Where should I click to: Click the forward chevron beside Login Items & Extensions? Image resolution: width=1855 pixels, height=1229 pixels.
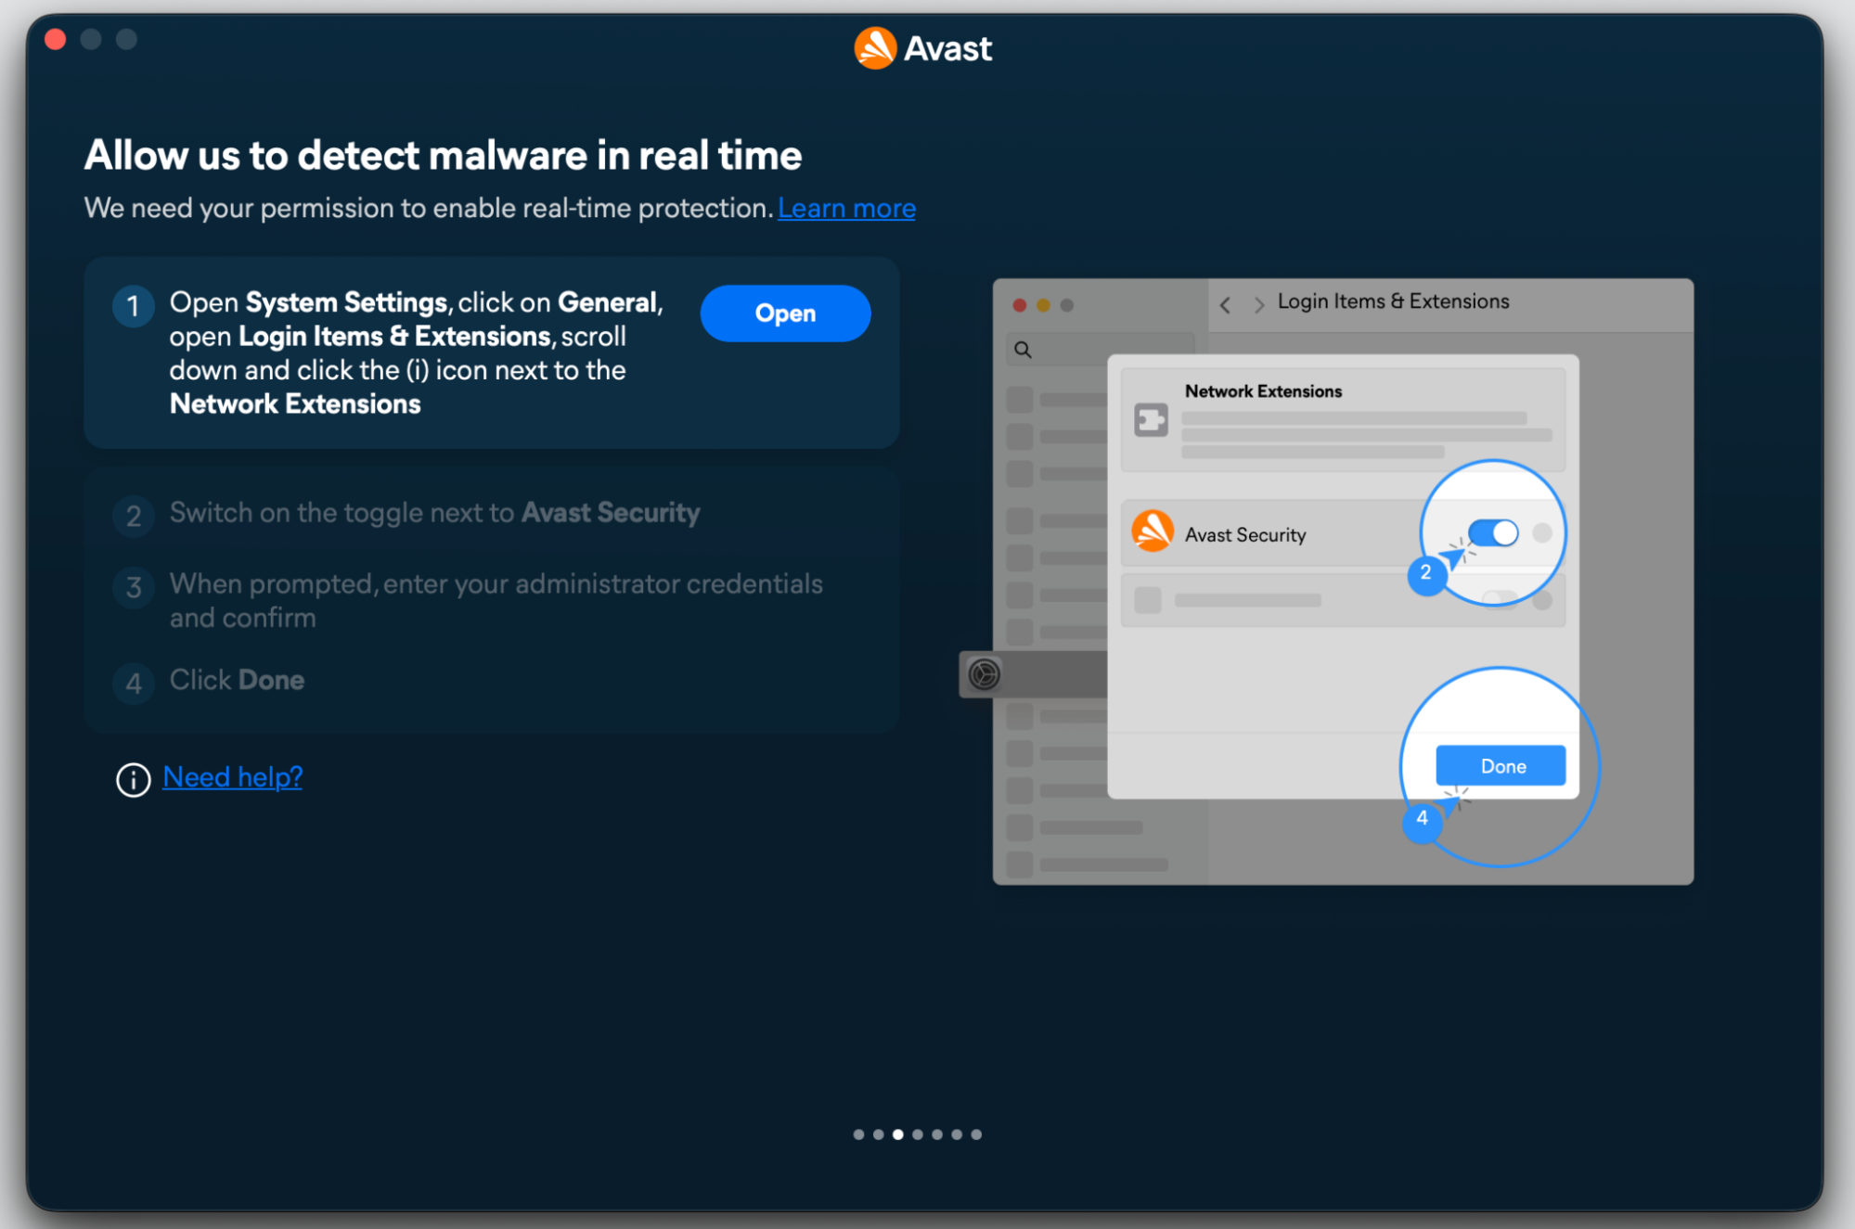click(1259, 304)
